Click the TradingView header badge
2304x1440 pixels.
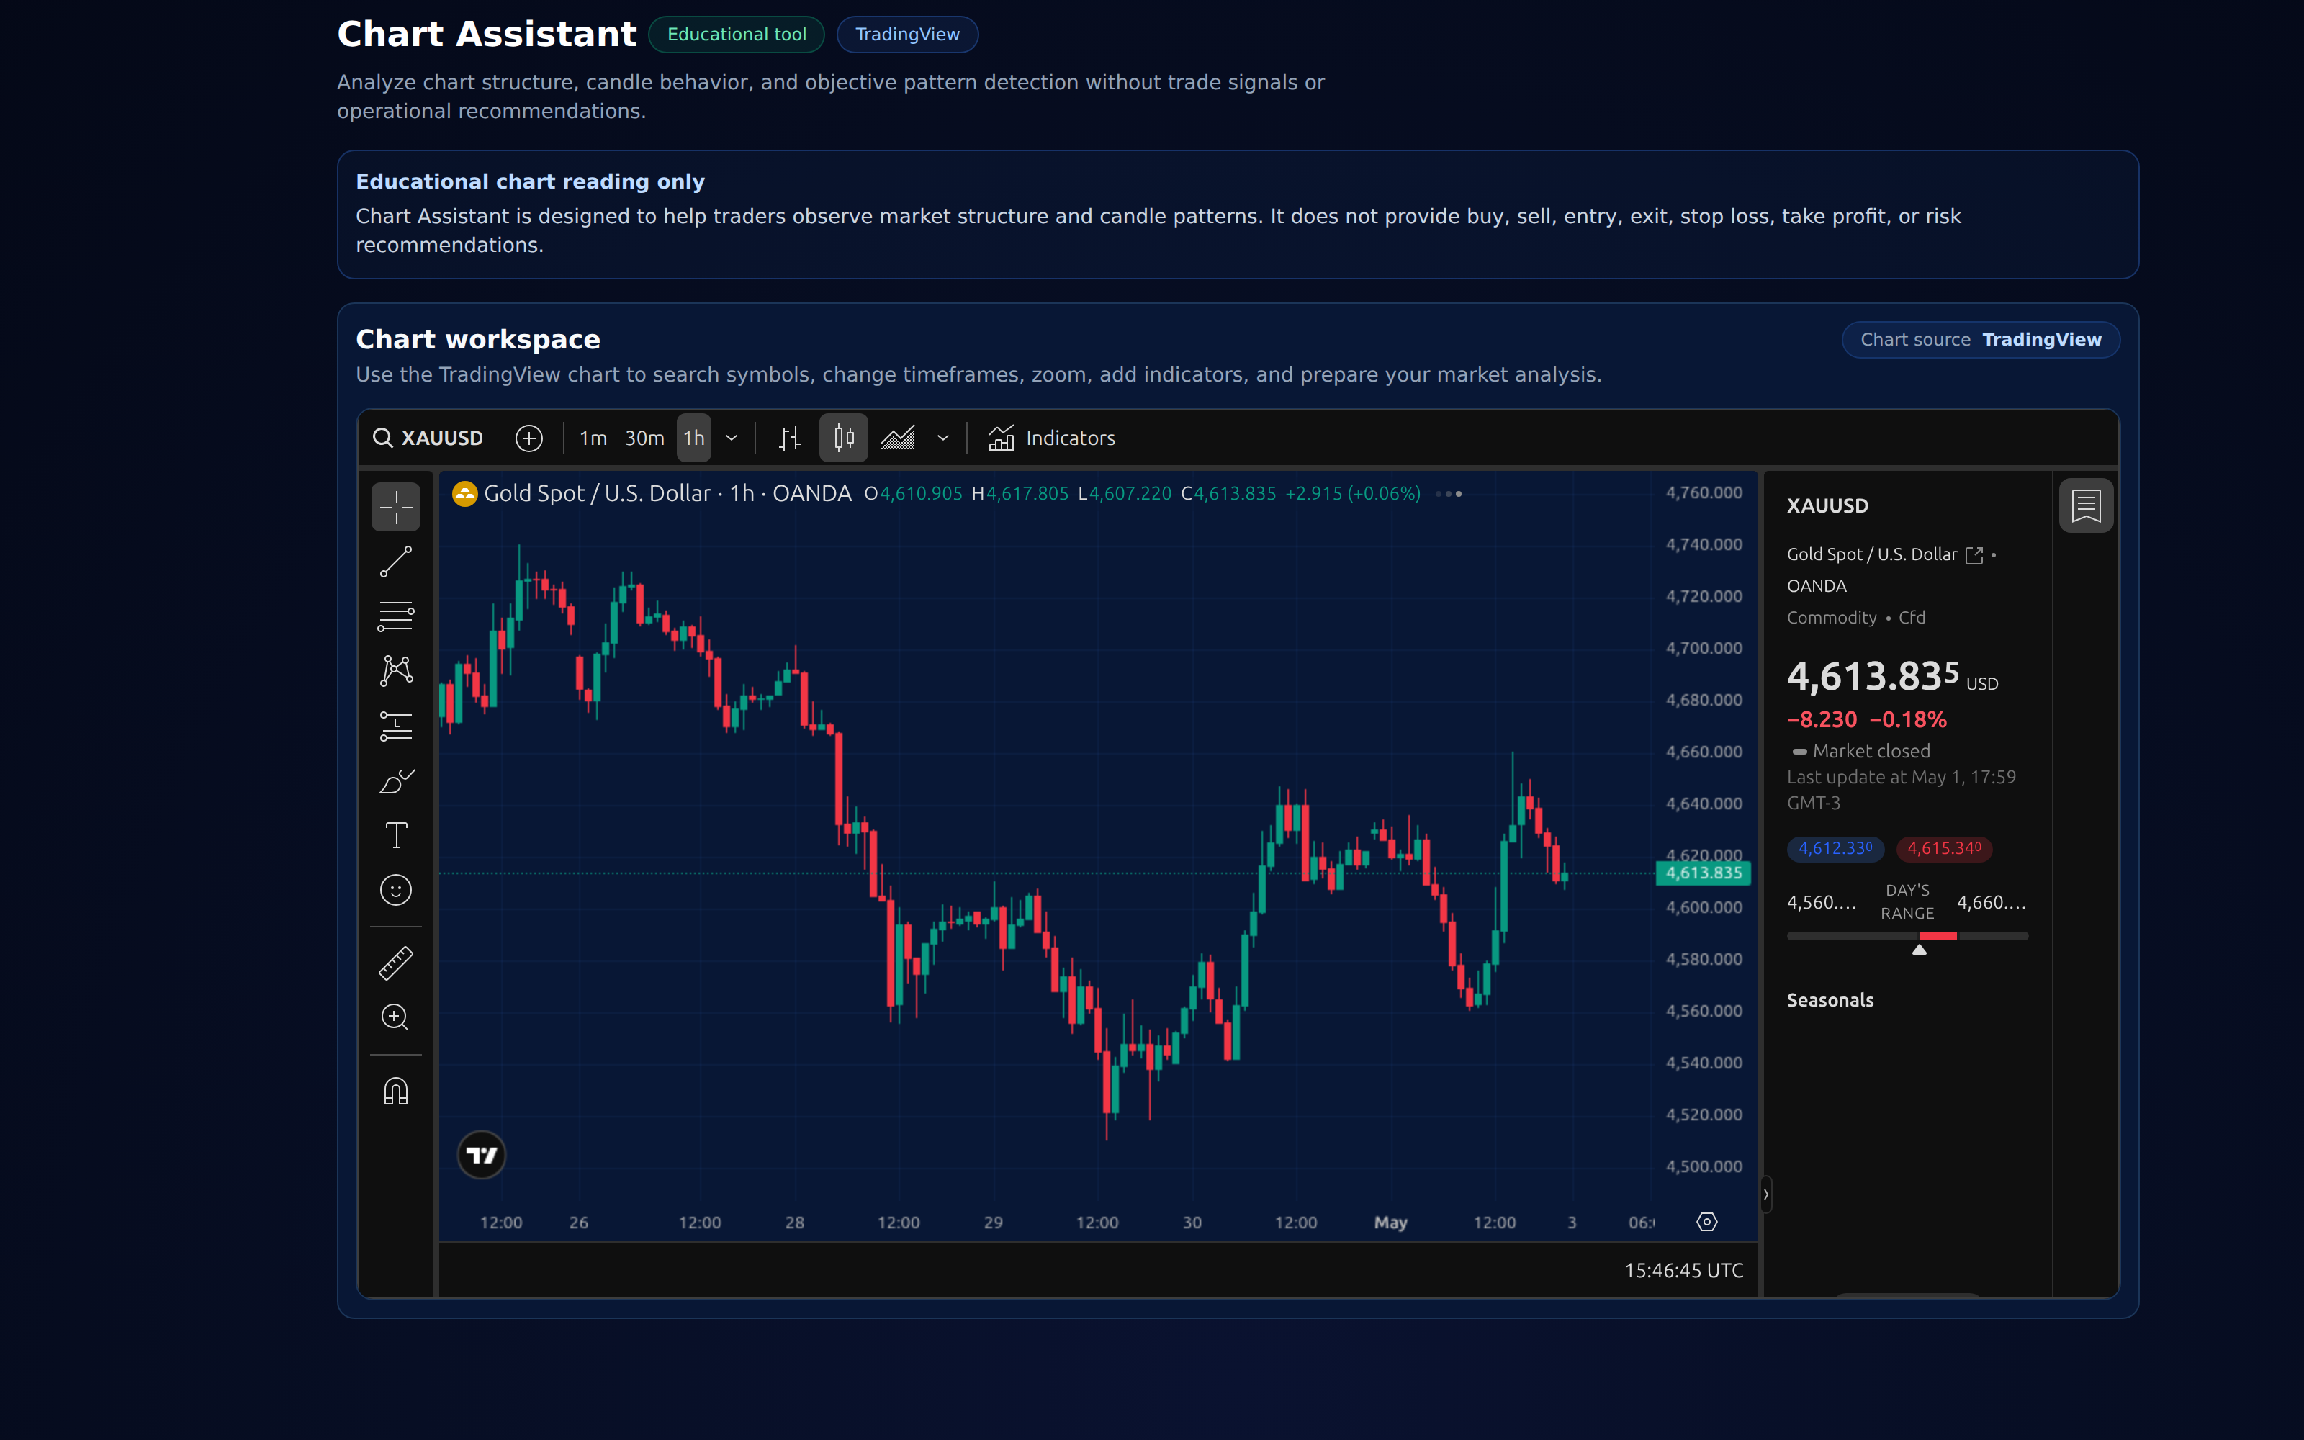pos(907,35)
